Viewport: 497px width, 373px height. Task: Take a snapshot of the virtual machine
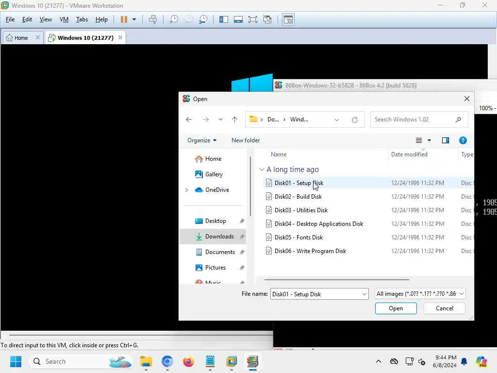click(174, 19)
